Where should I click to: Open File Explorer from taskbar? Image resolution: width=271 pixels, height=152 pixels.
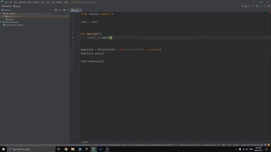click(x=73, y=149)
